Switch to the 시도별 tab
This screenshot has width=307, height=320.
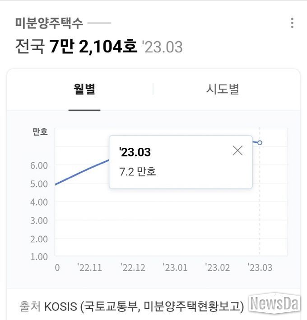pos(223,89)
